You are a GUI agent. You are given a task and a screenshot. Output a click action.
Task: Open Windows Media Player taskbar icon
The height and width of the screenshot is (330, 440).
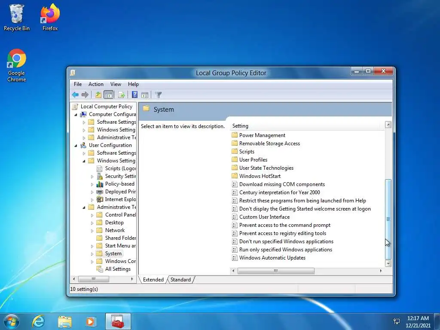click(90, 321)
